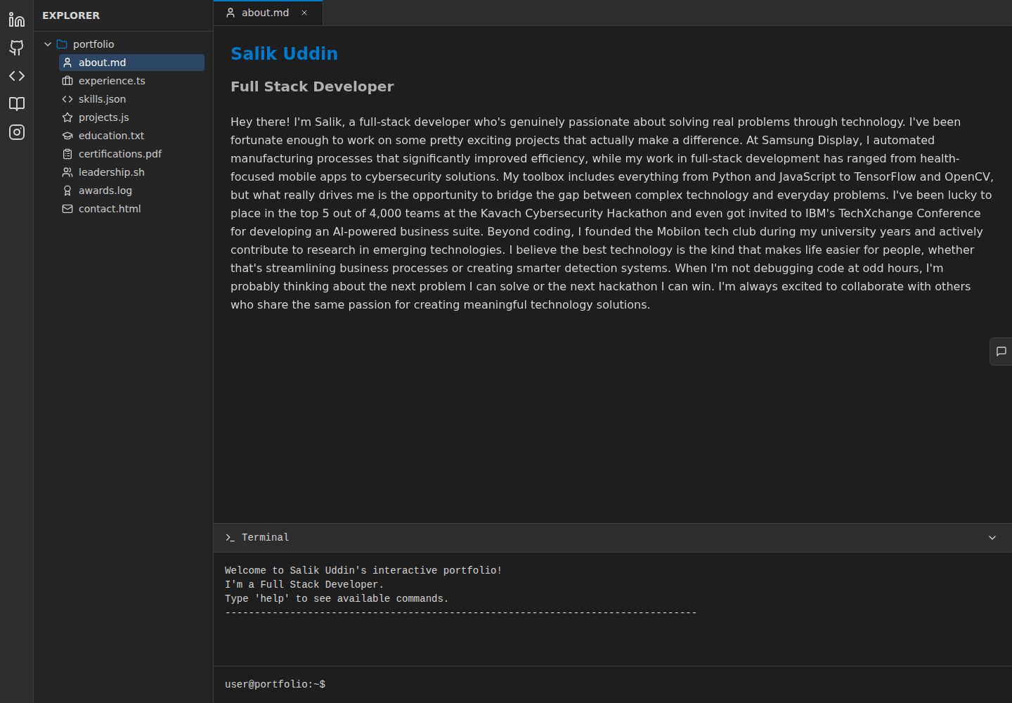Click the "Welcome to Salik Uddin's interactive portfolio!" line
The height and width of the screenshot is (703, 1012).
pyautogui.click(x=363, y=571)
